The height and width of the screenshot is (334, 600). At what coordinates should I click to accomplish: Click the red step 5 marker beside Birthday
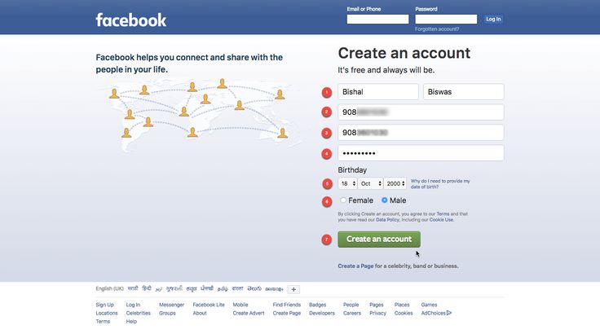tap(327, 184)
